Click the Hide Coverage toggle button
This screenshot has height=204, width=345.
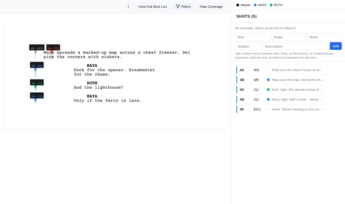click(211, 7)
